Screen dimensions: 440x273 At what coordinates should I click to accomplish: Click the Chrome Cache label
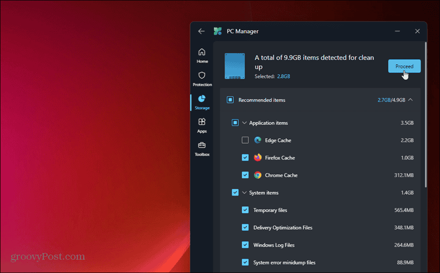[x=281, y=175]
